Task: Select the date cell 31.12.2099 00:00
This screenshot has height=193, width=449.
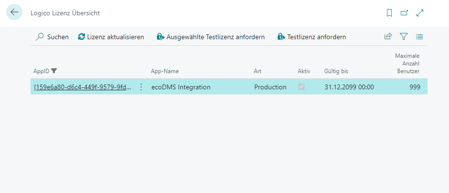Action: point(349,87)
